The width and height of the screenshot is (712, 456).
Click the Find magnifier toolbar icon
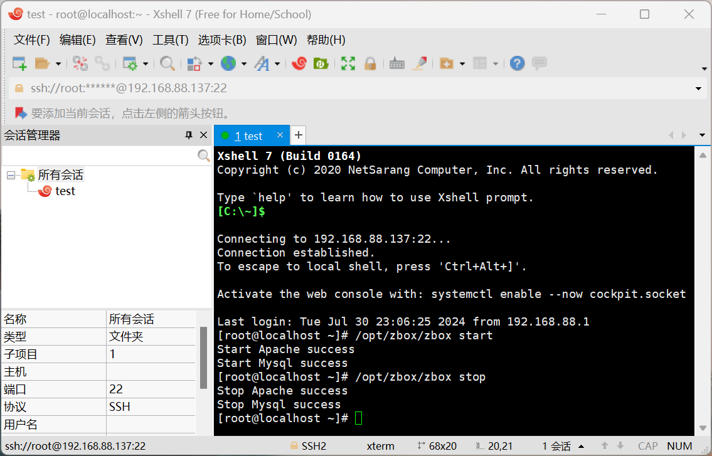coord(167,63)
